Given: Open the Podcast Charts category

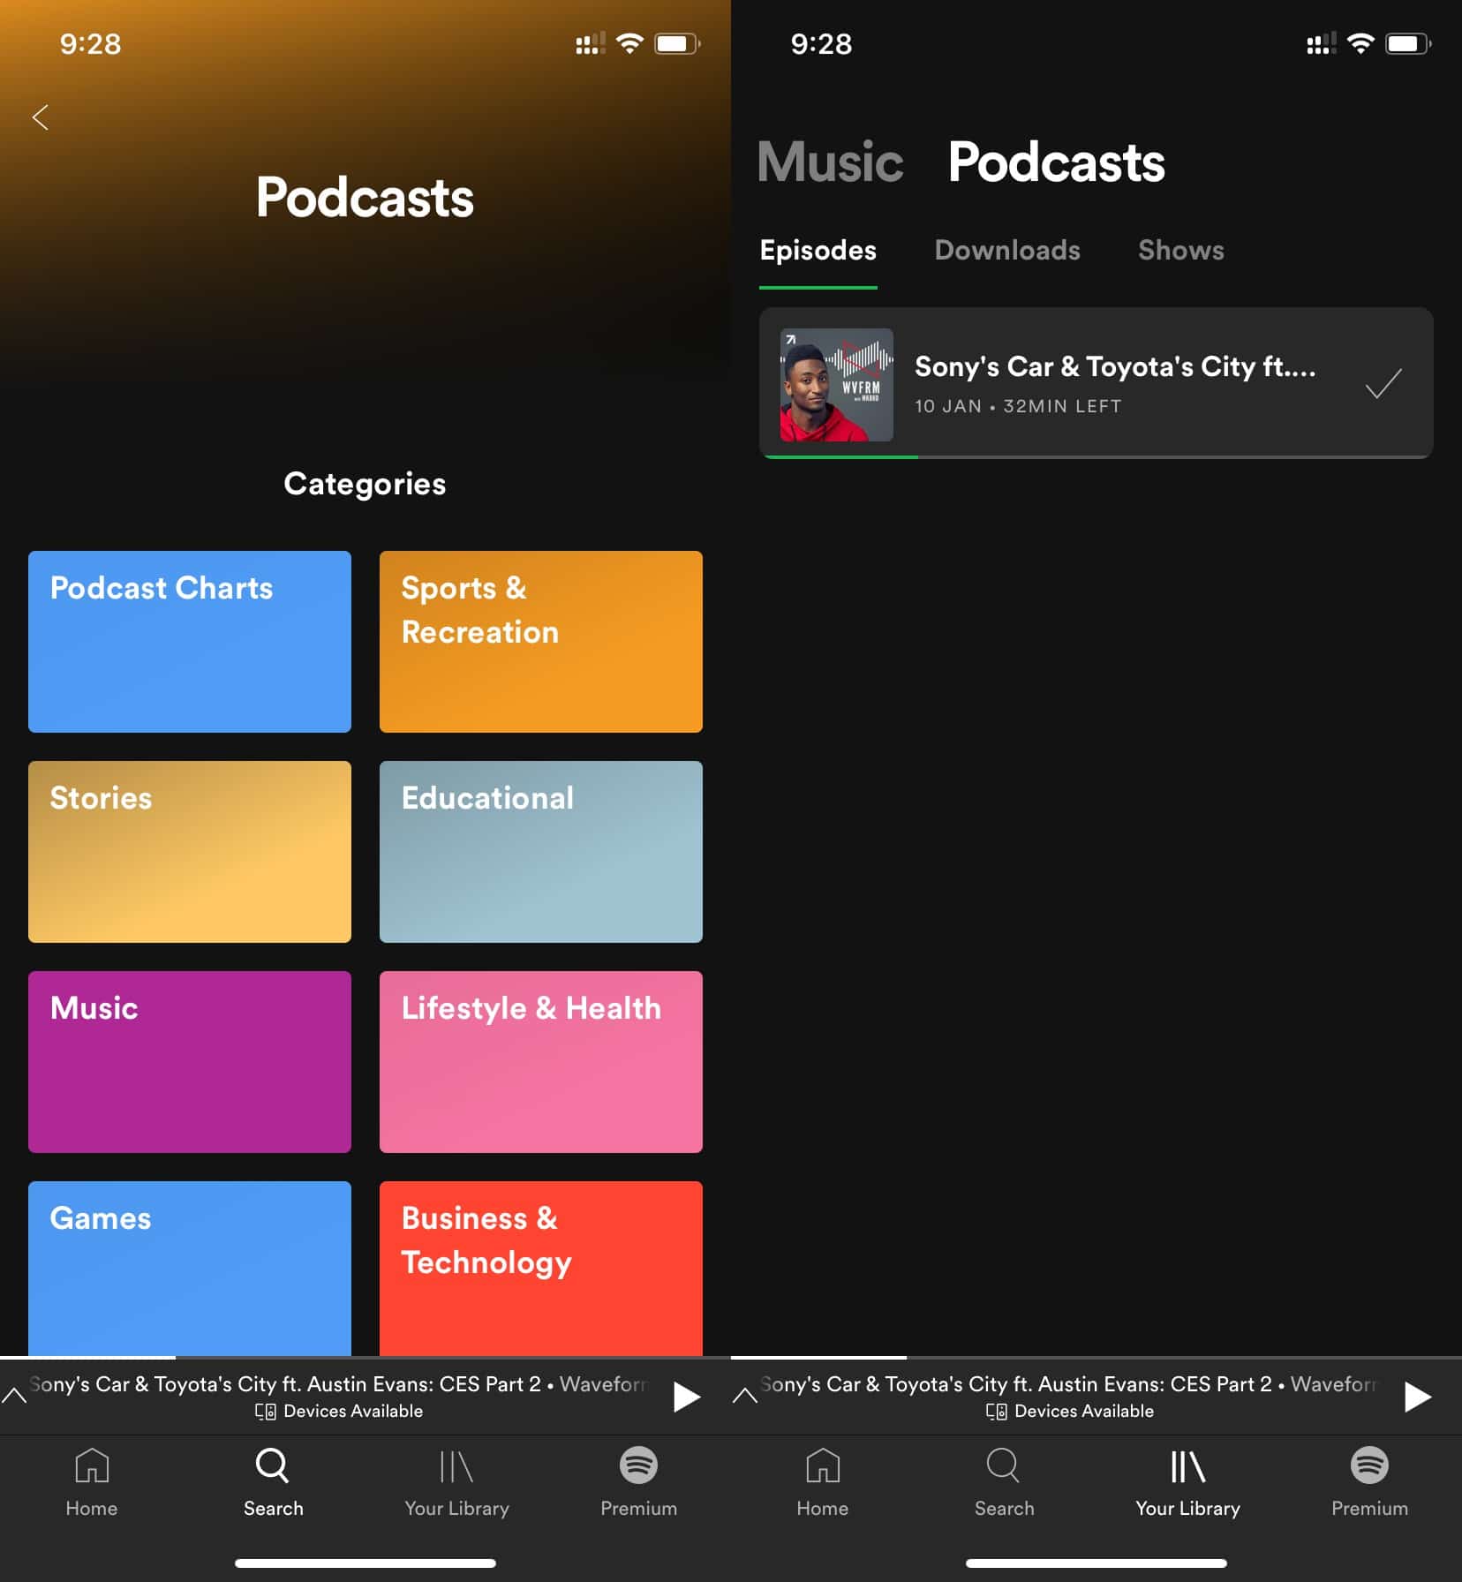Looking at the screenshot, I should [190, 642].
